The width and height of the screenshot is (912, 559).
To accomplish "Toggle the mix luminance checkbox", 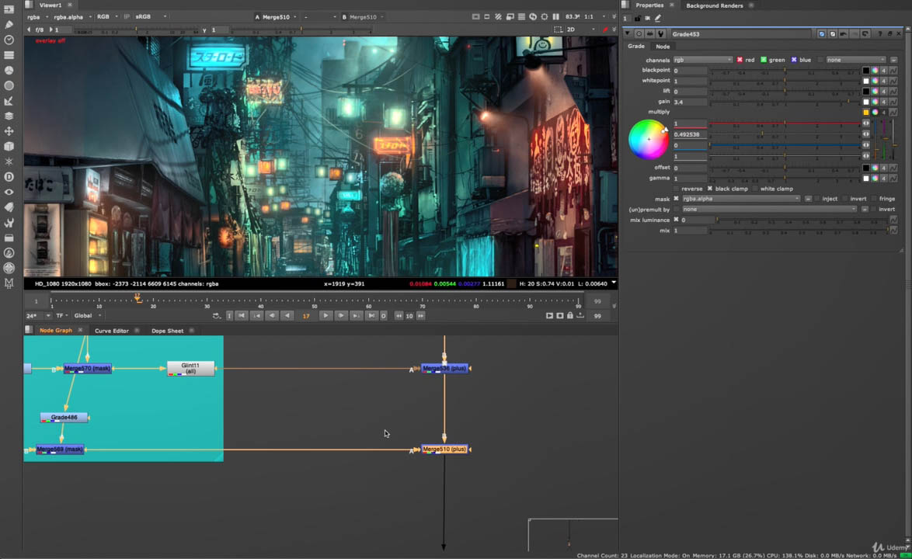I will [x=676, y=220].
